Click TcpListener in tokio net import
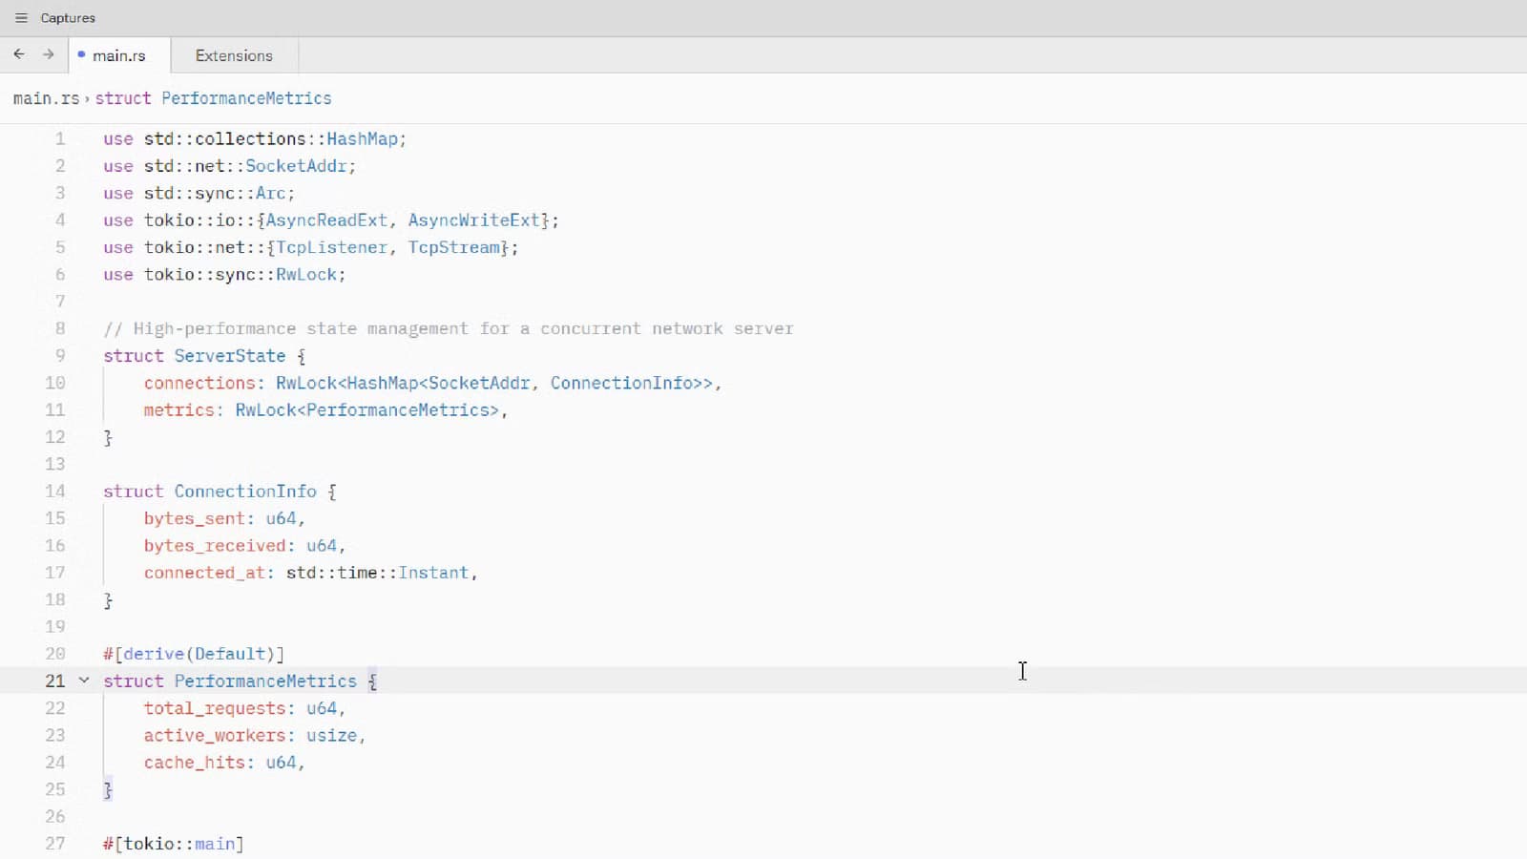 (x=331, y=247)
